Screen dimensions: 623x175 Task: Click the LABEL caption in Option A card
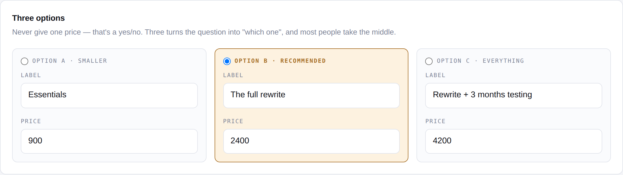click(x=31, y=75)
